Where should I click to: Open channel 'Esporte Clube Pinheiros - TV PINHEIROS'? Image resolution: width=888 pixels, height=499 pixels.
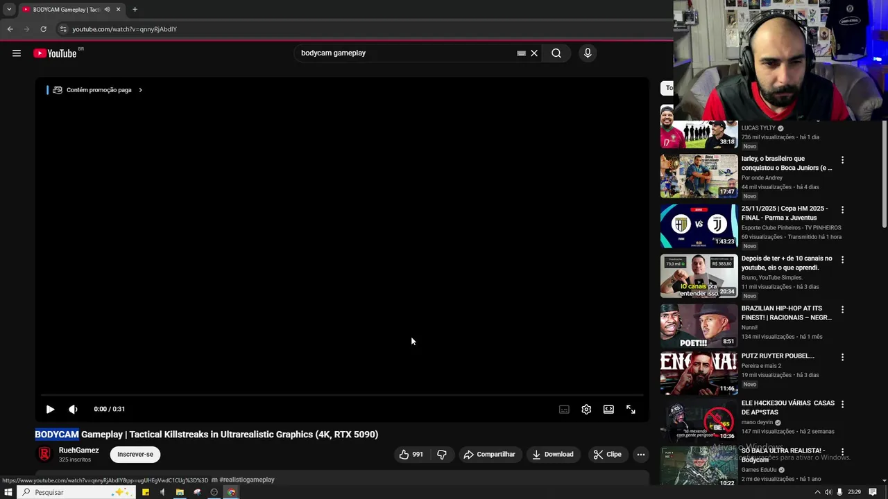[791, 228]
